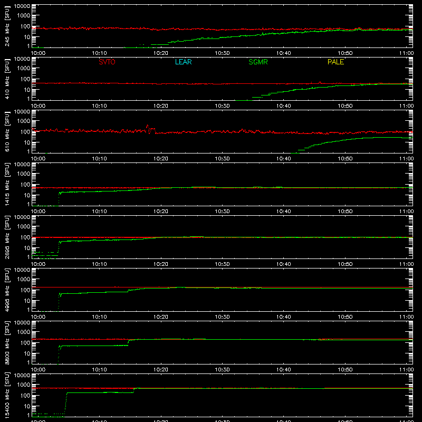Screen dimensions: 422x422
Task: Click 10:10 tick under 1415 MHz plot
Action: click(x=100, y=212)
